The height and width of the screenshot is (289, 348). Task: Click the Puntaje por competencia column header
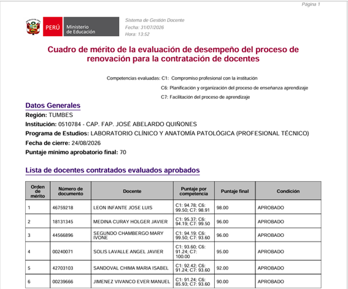click(194, 191)
